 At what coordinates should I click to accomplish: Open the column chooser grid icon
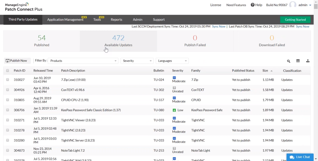298,61
